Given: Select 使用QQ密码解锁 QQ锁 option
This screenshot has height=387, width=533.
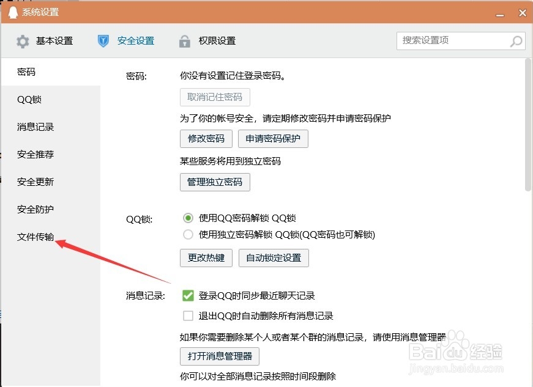Looking at the screenshot, I should click(188, 218).
